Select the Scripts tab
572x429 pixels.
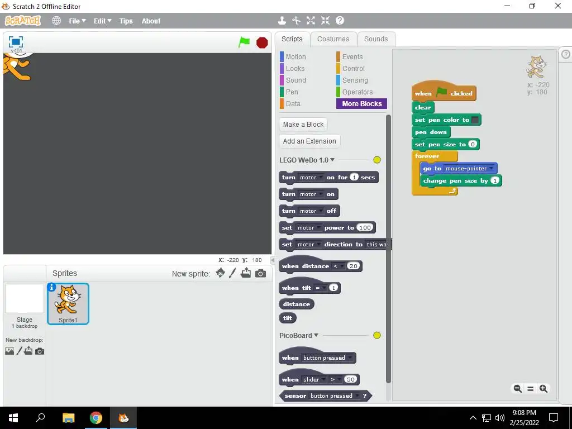click(x=292, y=39)
